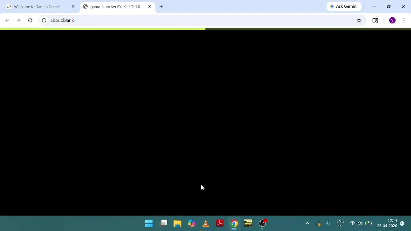Viewport: 411px width, 231px height.
Task: Open the yellow car thumbnail taskbar app
Action: 248,223
